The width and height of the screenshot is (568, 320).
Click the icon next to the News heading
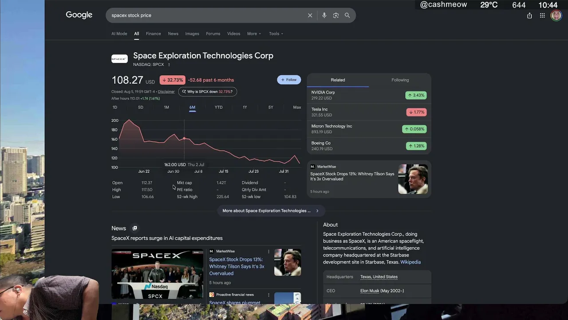pyautogui.click(x=135, y=228)
